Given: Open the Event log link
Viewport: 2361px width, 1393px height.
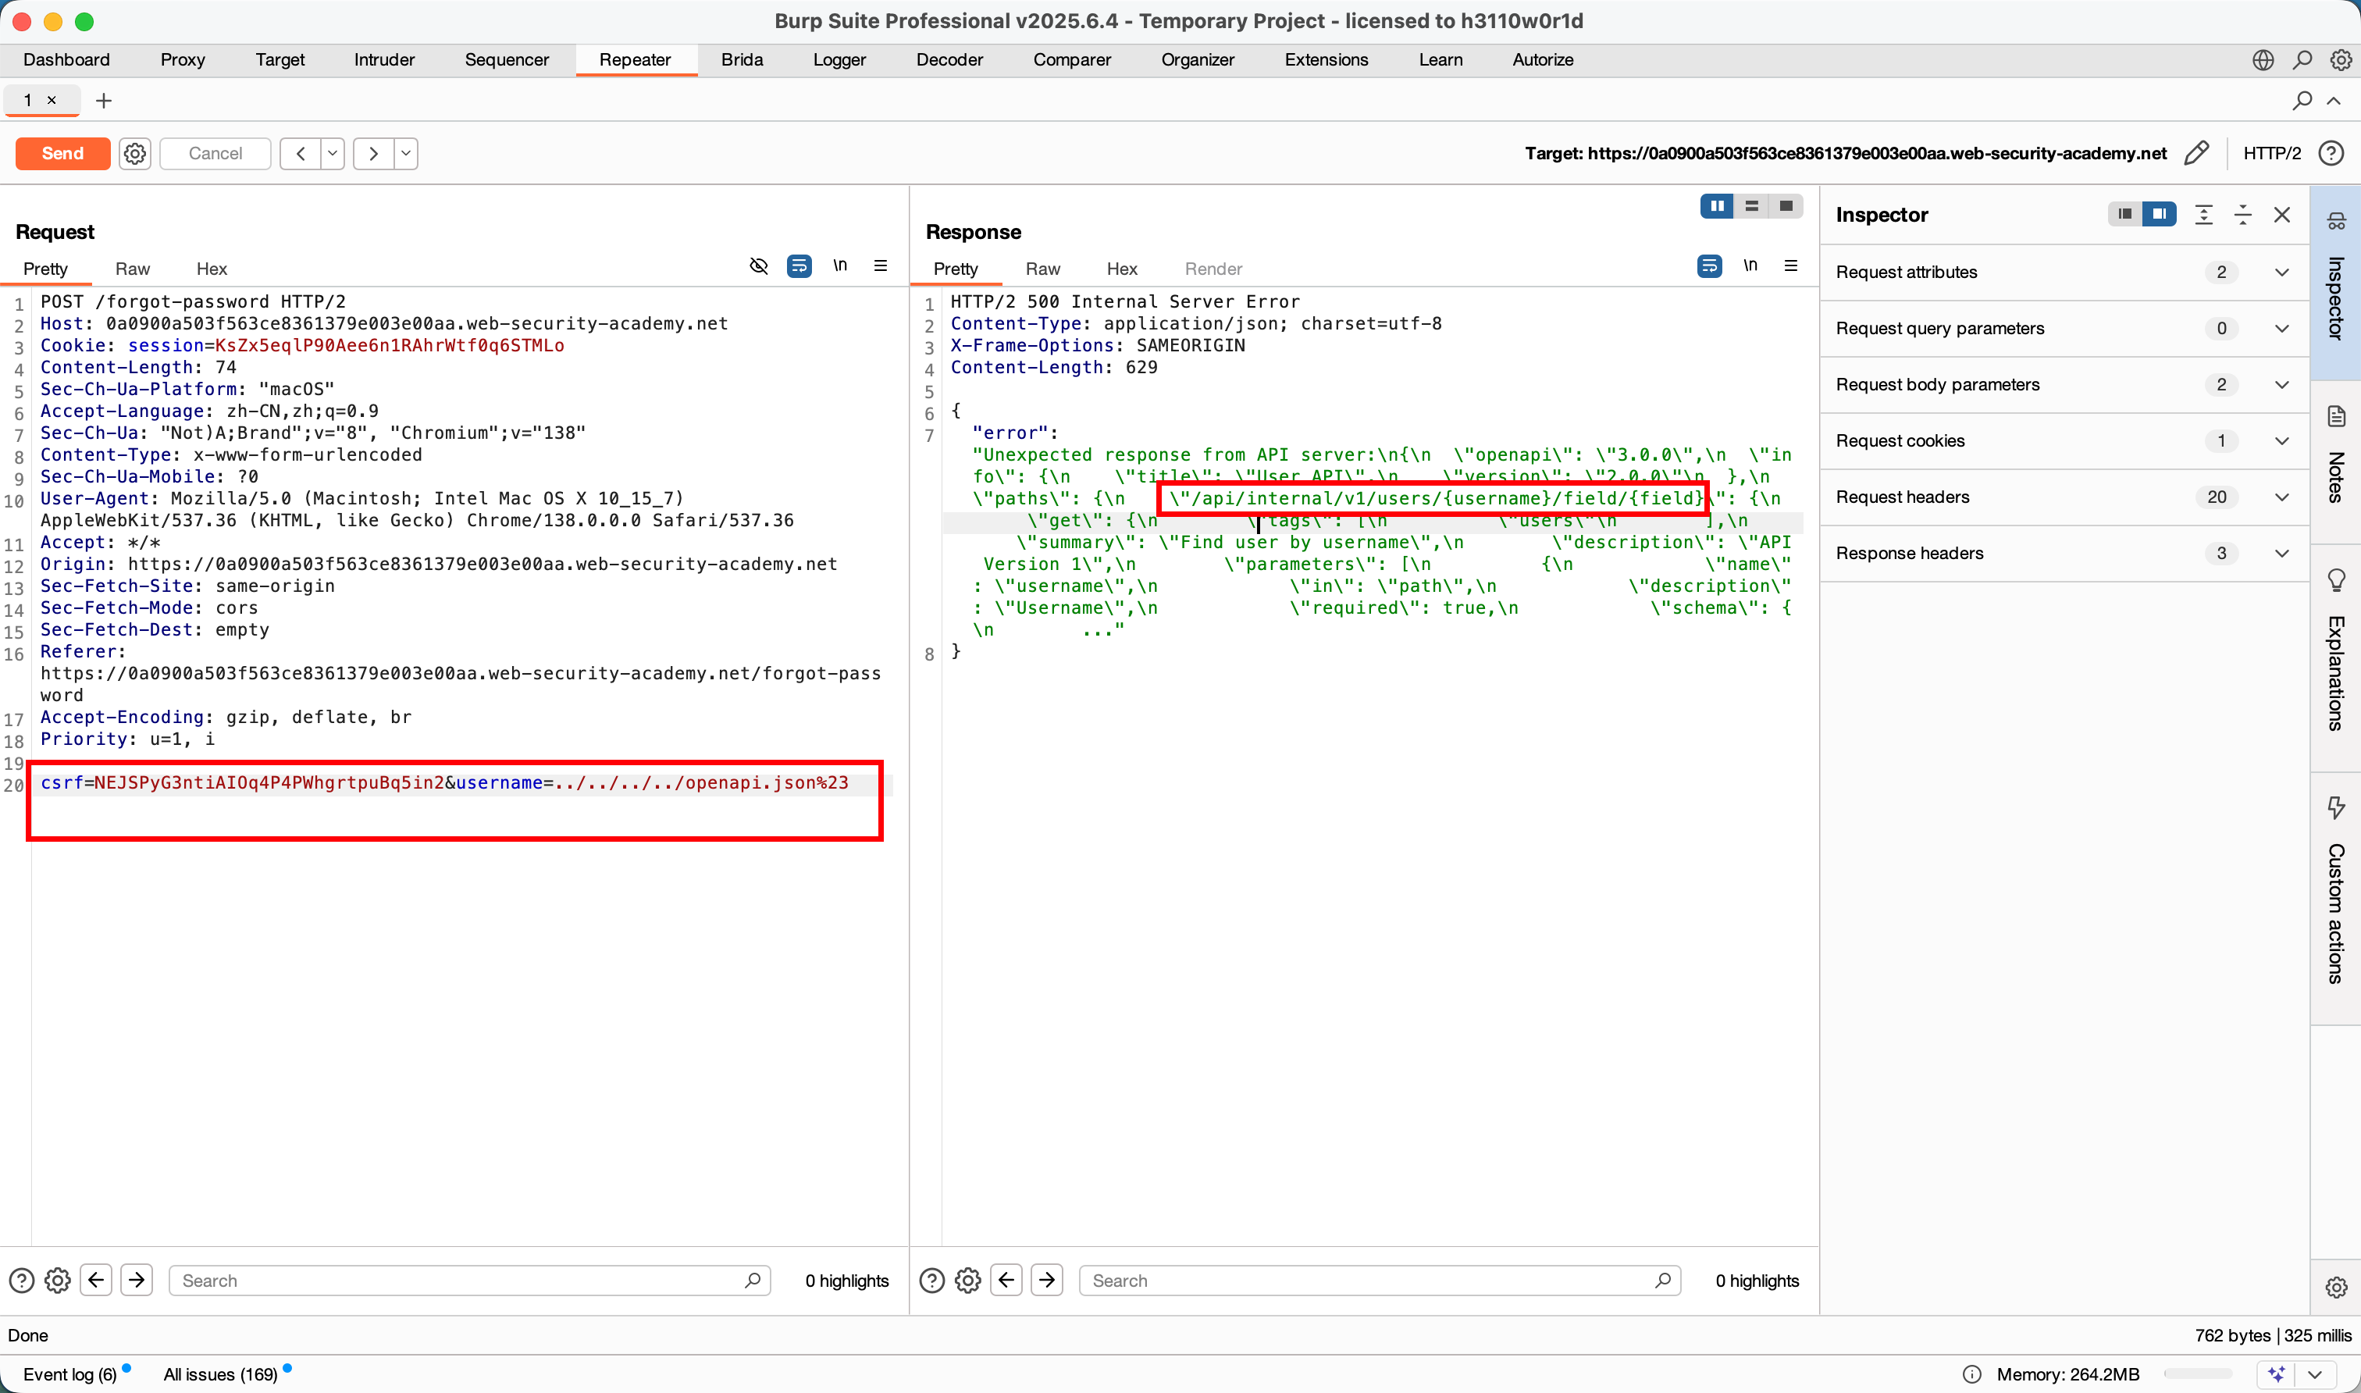Looking at the screenshot, I should point(69,1374).
